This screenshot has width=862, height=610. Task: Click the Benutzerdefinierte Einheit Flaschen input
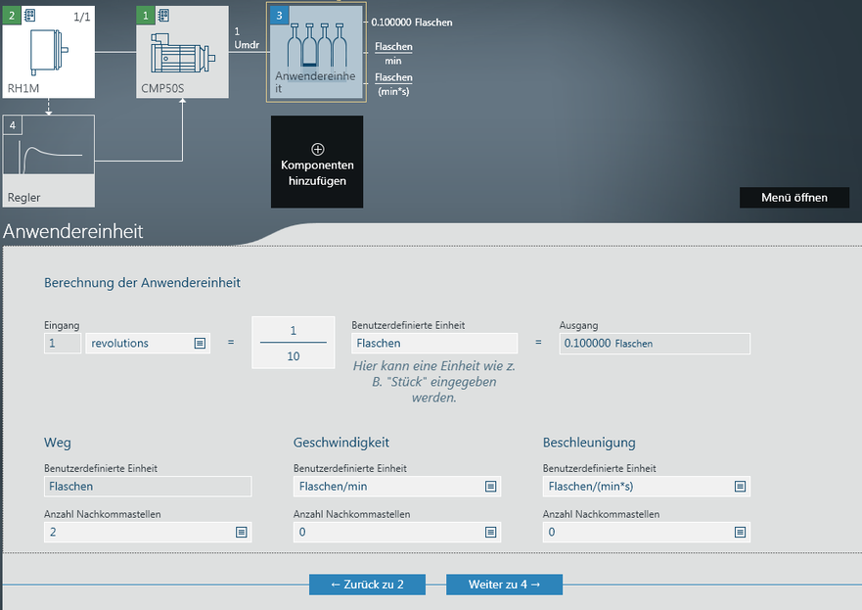click(433, 344)
